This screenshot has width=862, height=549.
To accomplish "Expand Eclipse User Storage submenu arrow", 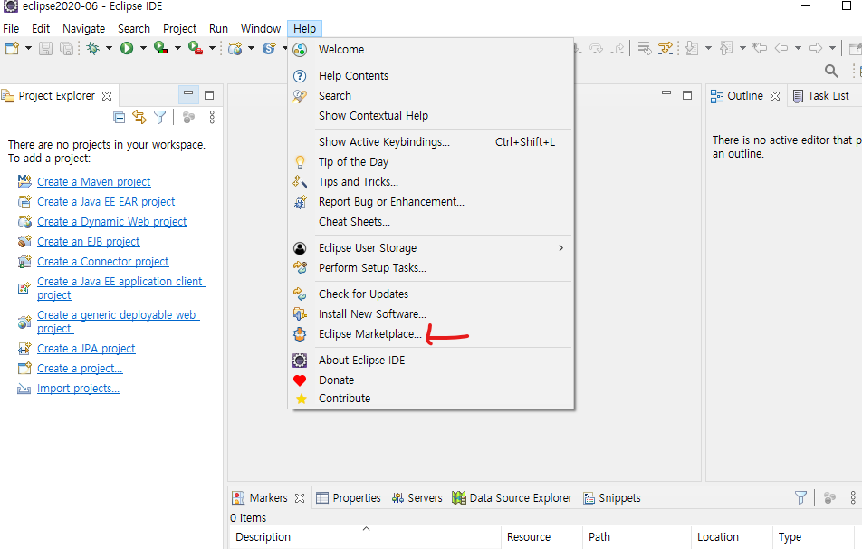I will tap(560, 248).
